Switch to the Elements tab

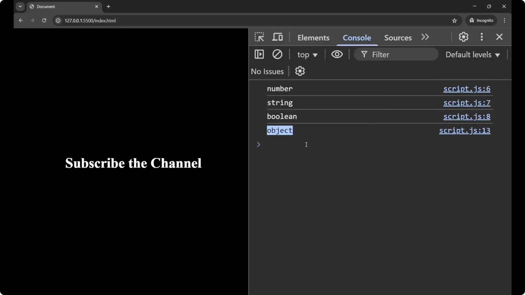[313, 38]
